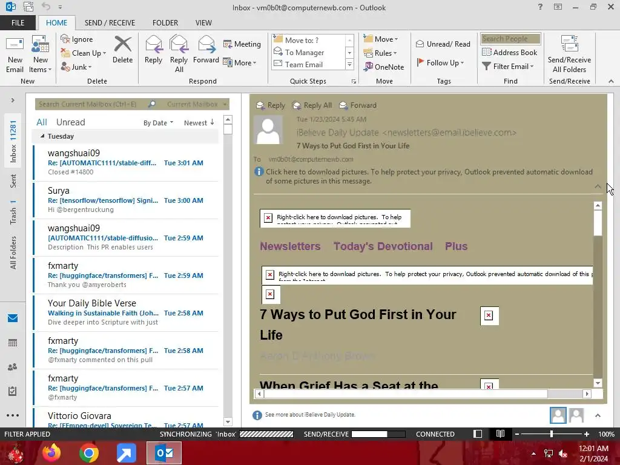Click the Search People field
Image resolution: width=620 pixels, height=465 pixels.
click(510, 38)
